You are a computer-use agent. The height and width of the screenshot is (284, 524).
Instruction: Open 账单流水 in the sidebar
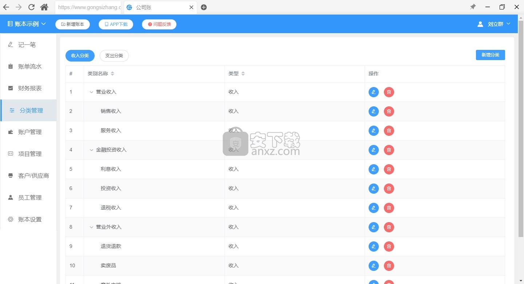[28, 67]
